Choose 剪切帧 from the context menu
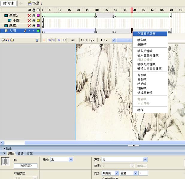This screenshot has height=179, width=185. coord(150,75)
